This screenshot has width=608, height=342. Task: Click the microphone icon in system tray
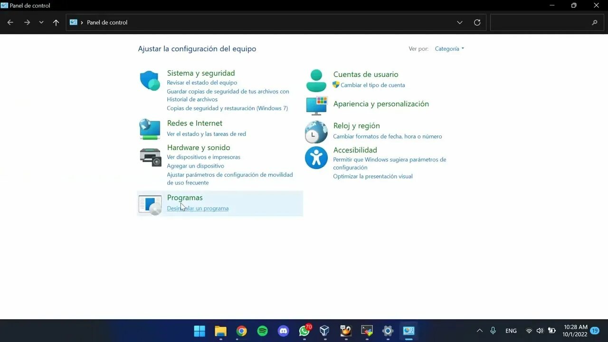click(x=493, y=331)
